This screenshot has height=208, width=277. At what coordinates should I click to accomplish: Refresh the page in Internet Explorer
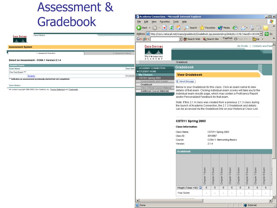tap(171, 28)
